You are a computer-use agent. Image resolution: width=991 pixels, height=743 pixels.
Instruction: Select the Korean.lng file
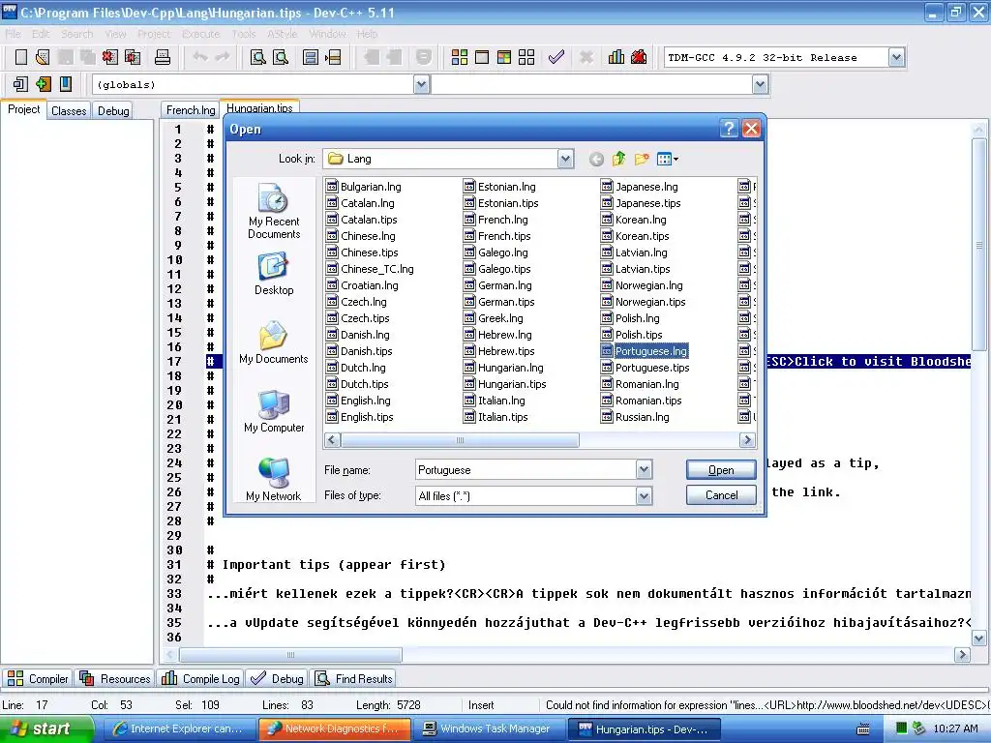633,220
